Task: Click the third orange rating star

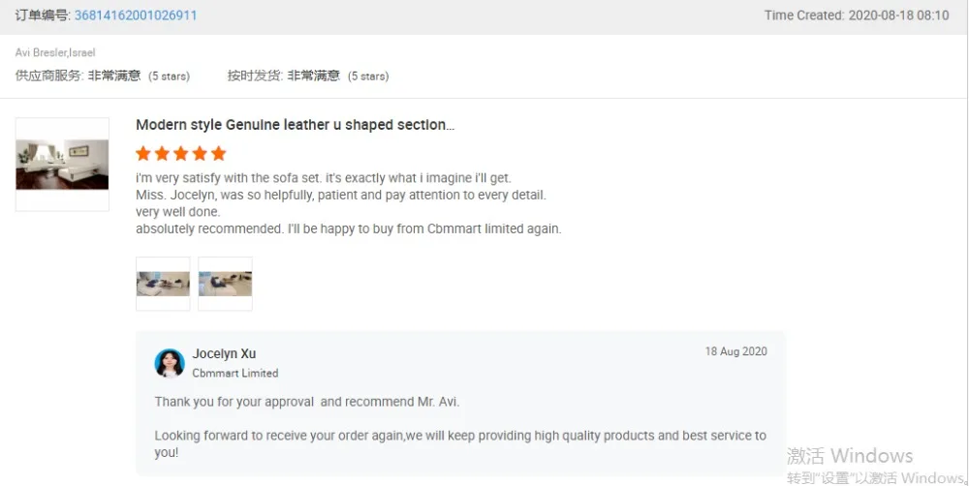Action: [x=180, y=153]
